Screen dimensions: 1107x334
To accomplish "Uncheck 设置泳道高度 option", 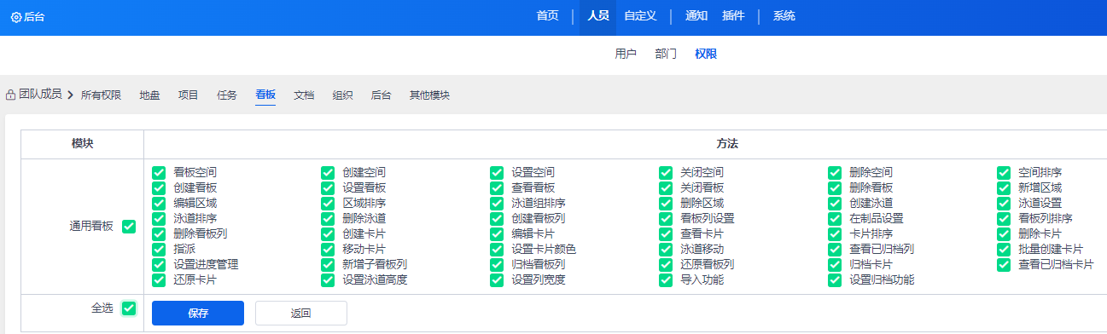I will click(x=328, y=279).
